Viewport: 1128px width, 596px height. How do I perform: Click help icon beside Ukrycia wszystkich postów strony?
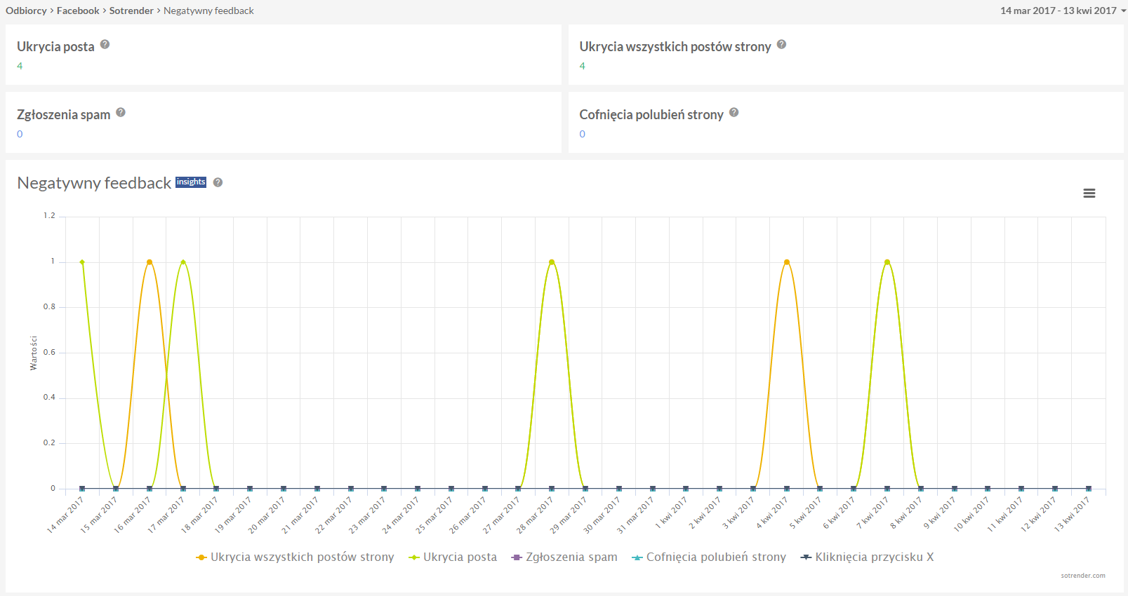pyautogui.click(x=781, y=44)
